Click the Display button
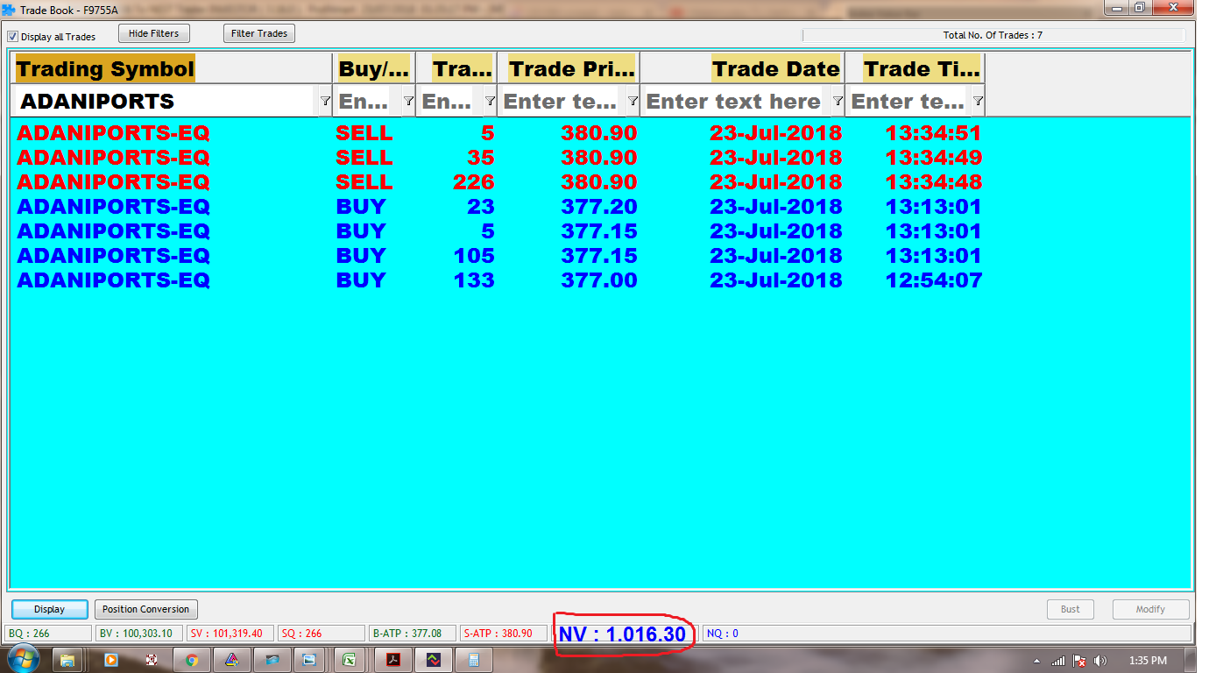Viewport: 1209px width, 673px height. tap(50, 609)
